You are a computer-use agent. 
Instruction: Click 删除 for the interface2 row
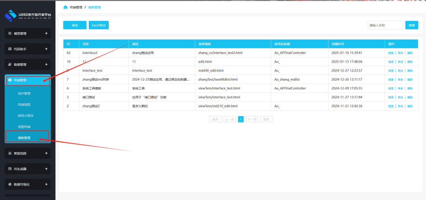pyautogui.click(x=410, y=53)
